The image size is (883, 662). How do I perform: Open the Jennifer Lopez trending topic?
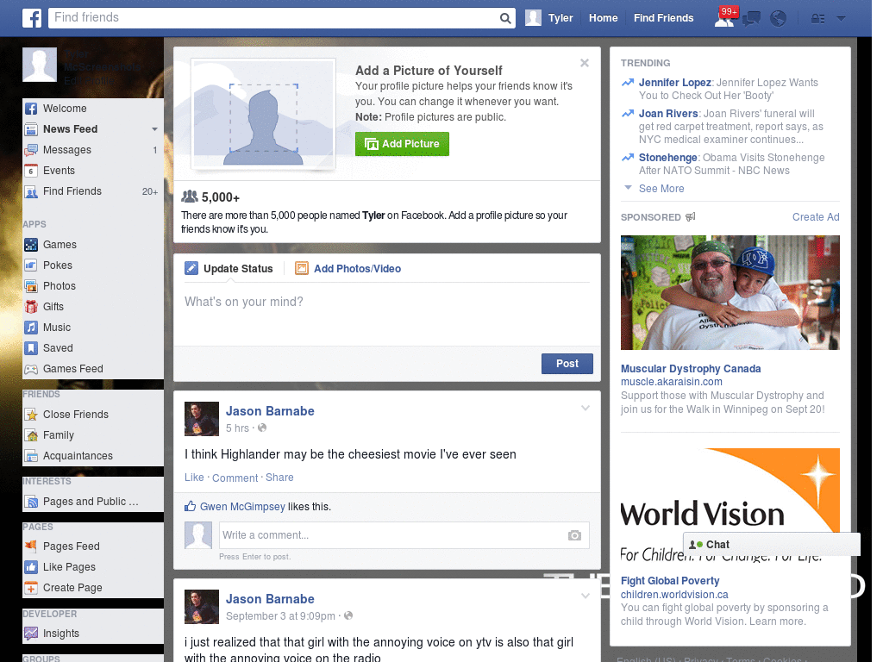pyautogui.click(x=674, y=83)
